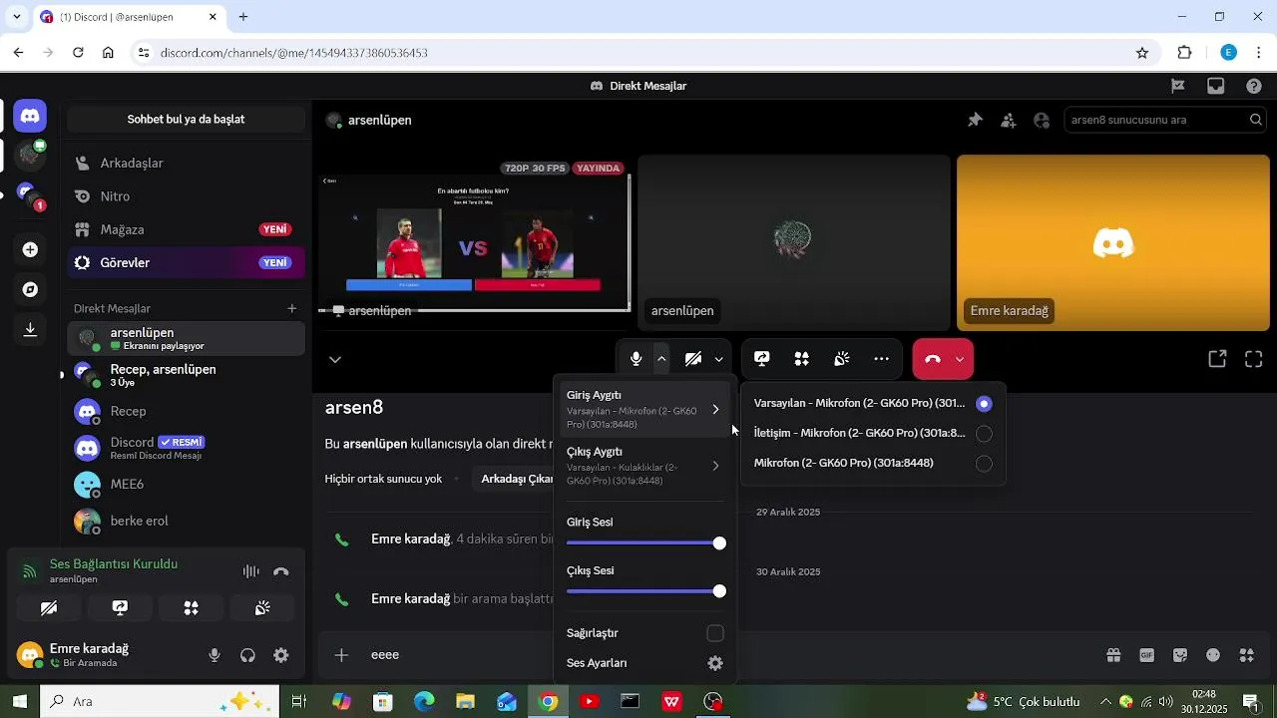
Task: Open the MEE6 direct message
Action: (187, 484)
